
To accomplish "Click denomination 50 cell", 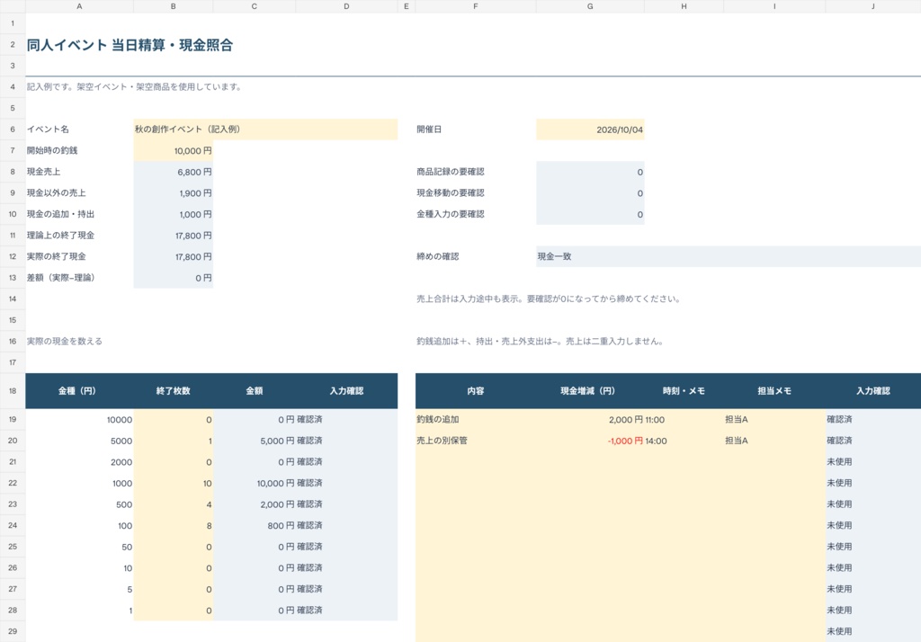I will pos(79,547).
